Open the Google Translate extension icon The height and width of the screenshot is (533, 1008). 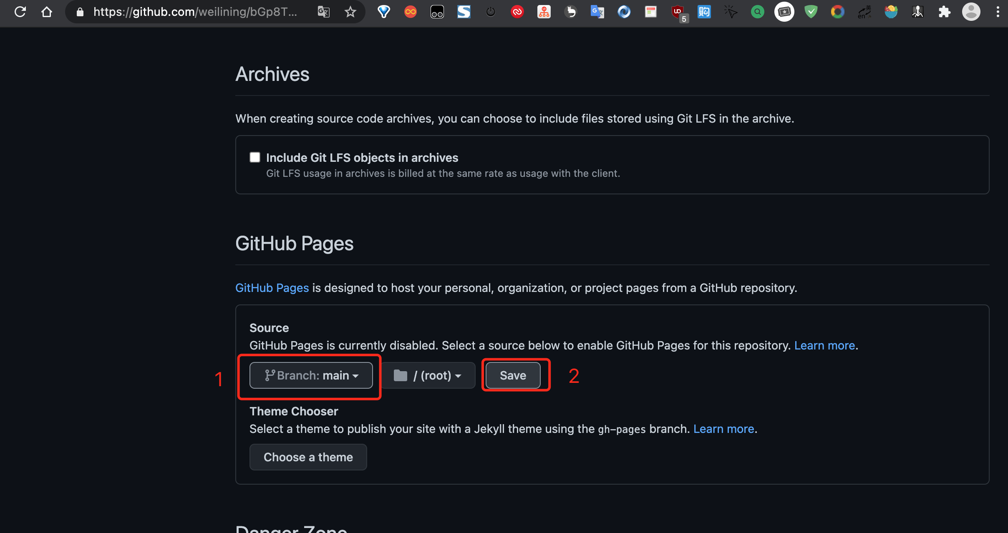pyautogui.click(x=597, y=12)
